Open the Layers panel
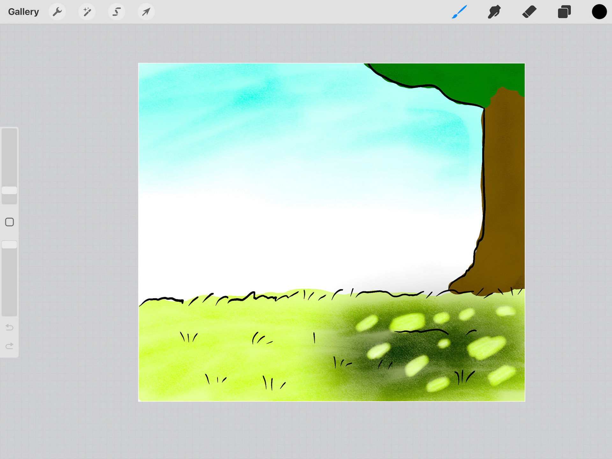The width and height of the screenshot is (612, 459). [x=564, y=12]
